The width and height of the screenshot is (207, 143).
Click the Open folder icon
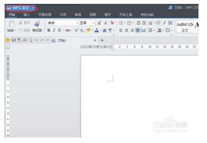click(8, 40)
